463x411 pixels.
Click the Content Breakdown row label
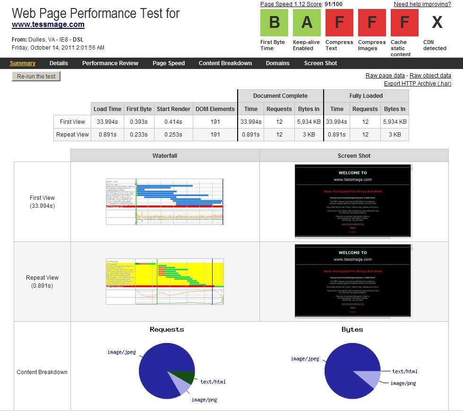42,372
